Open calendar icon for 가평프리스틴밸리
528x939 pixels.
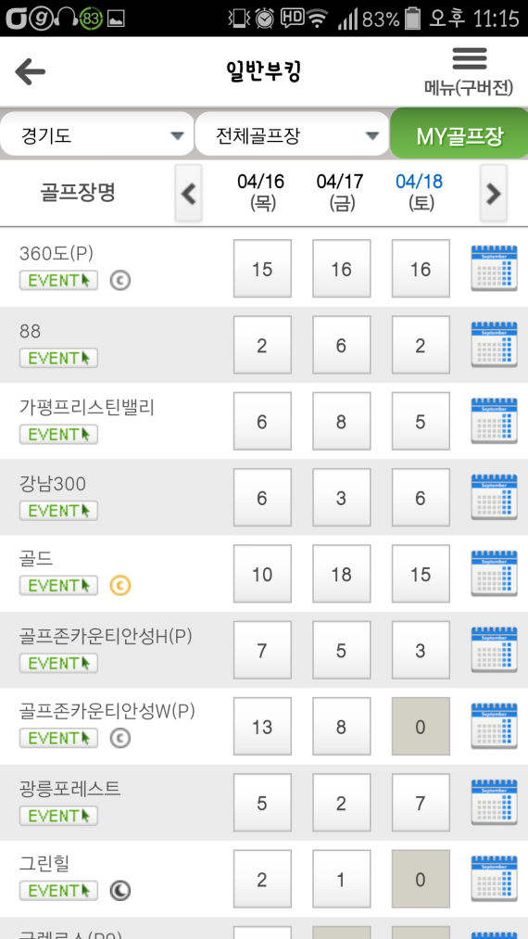click(x=494, y=421)
